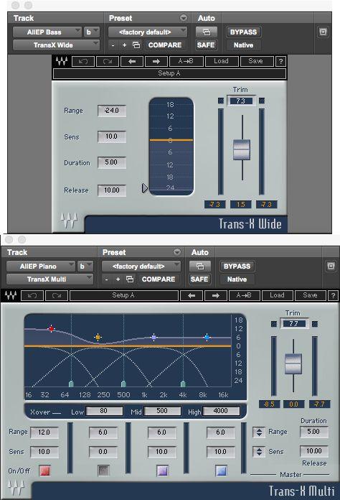
Task: Click A→B copy in Trans-X Wide toolbar
Action: click(x=186, y=61)
